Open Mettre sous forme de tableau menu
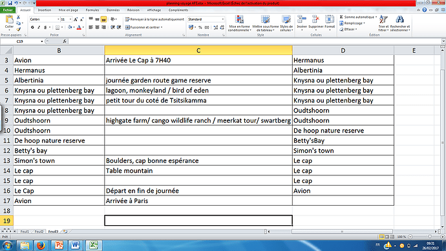The width and height of the screenshot is (446, 251). (265, 23)
